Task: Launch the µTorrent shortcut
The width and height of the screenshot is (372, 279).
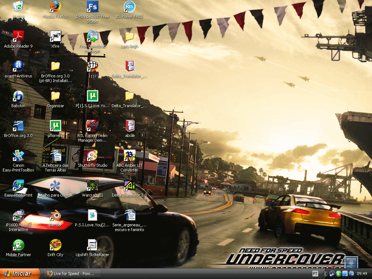Action: click(x=55, y=125)
